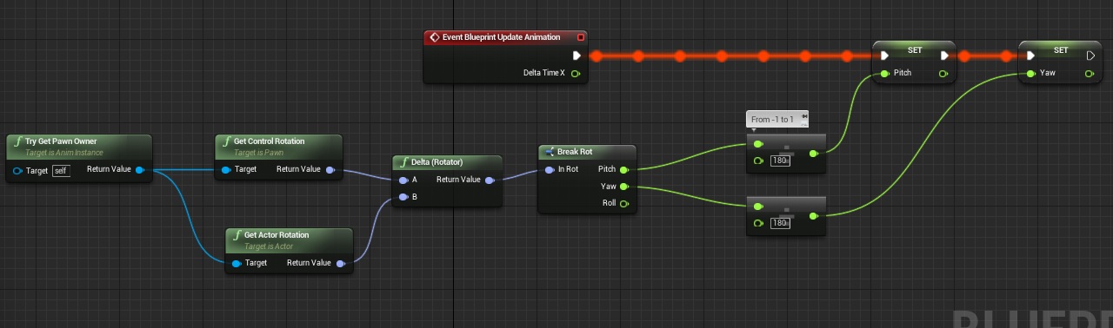Click Return Value pin of Delta (Rotator)
This screenshot has width=1113, height=328.
click(490, 180)
